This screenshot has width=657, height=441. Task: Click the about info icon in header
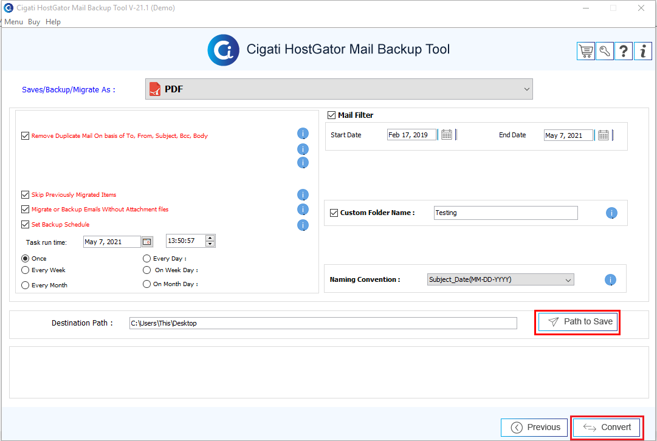pos(643,52)
